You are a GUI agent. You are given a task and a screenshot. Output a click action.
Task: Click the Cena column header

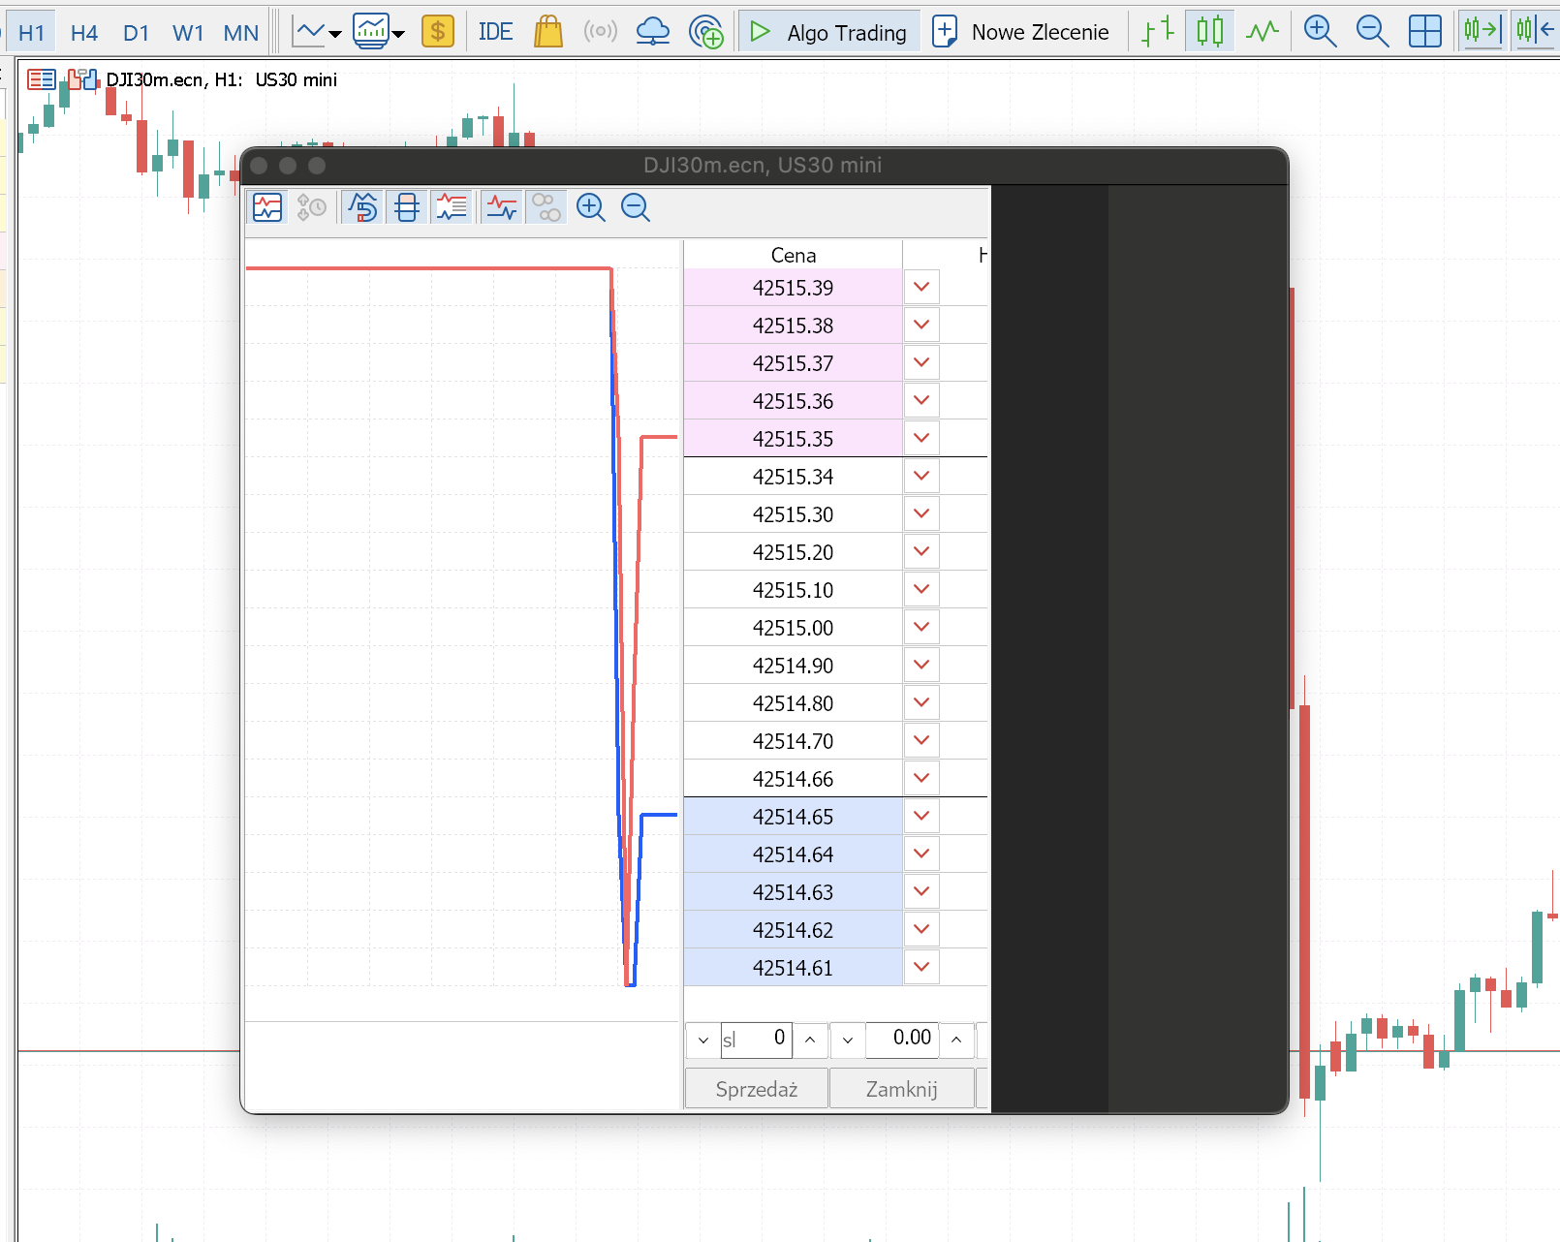coord(793,255)
